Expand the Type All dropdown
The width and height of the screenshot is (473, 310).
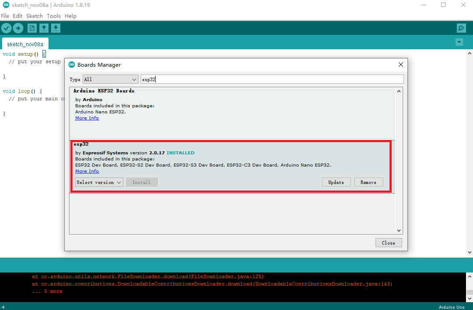pos(111,79)
